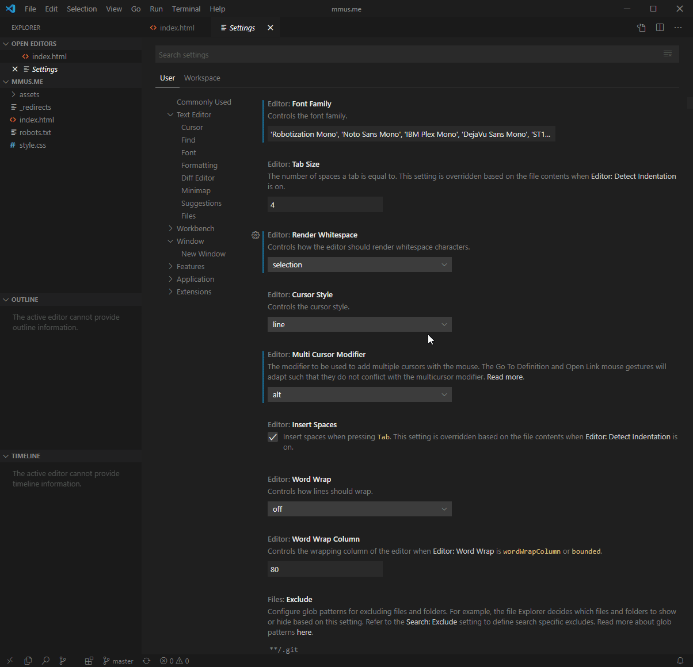Viewport: 693px width, 667px height.
Task: Follow Editor: Detect Indentation link under Tab Size
Action: click(x=633, y=177)
